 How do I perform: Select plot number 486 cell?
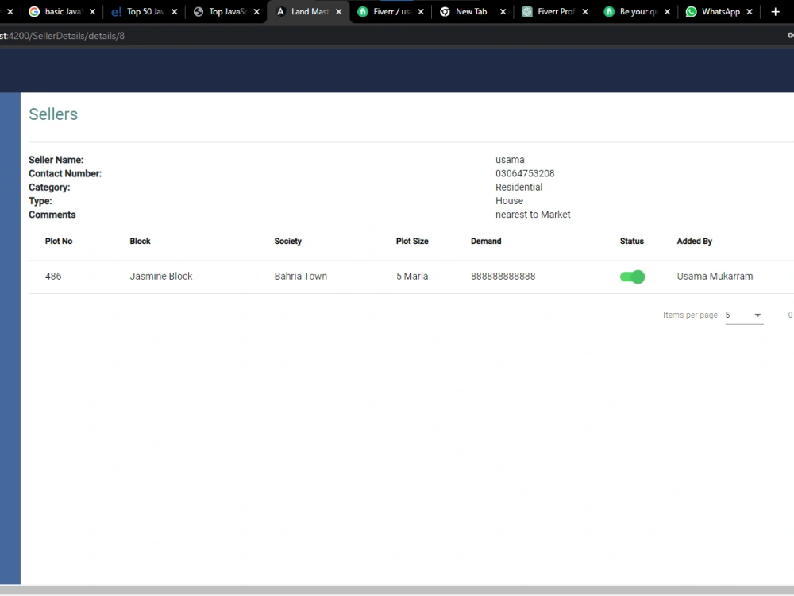(53, 277)
